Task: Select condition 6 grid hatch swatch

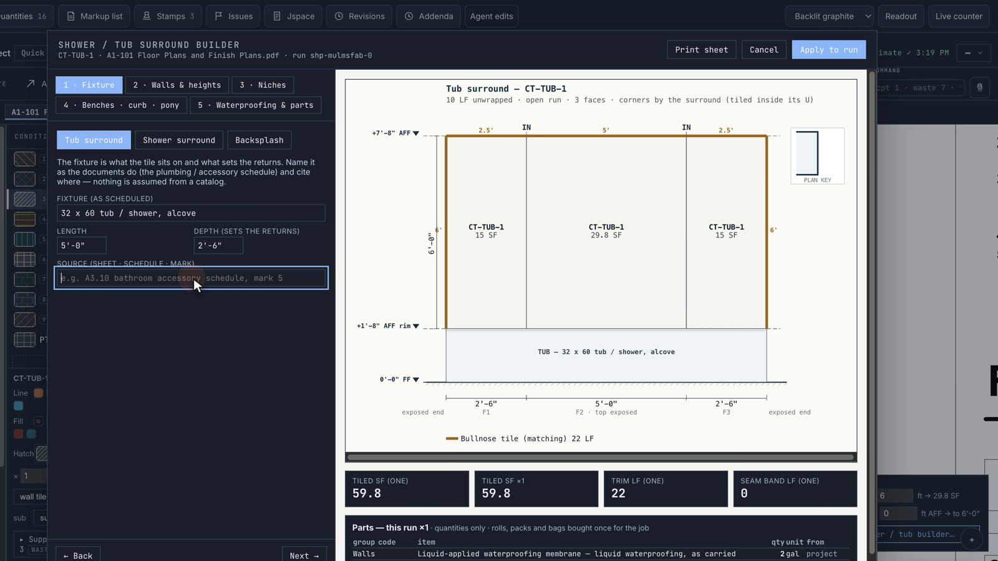Action: [24, 259]
